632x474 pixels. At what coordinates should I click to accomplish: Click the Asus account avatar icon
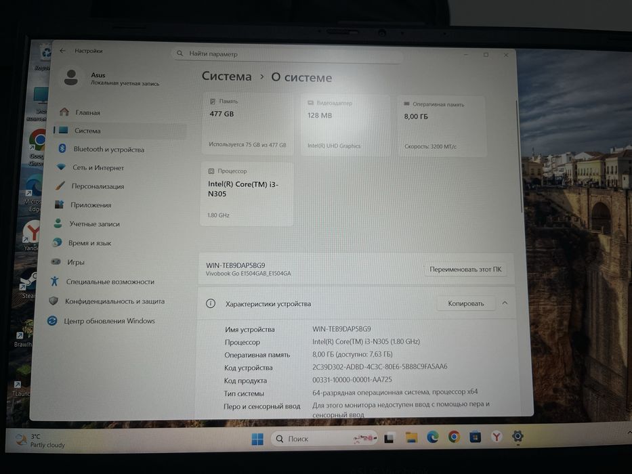pyautogui.click(x=71, y=77)
